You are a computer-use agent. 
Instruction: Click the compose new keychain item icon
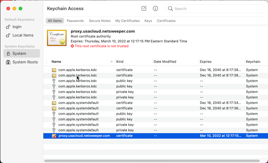144,8
